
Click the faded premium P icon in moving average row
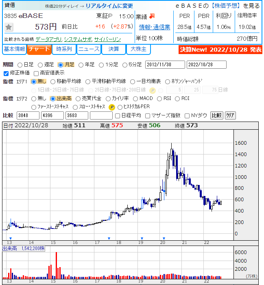(x=153, y=90)
